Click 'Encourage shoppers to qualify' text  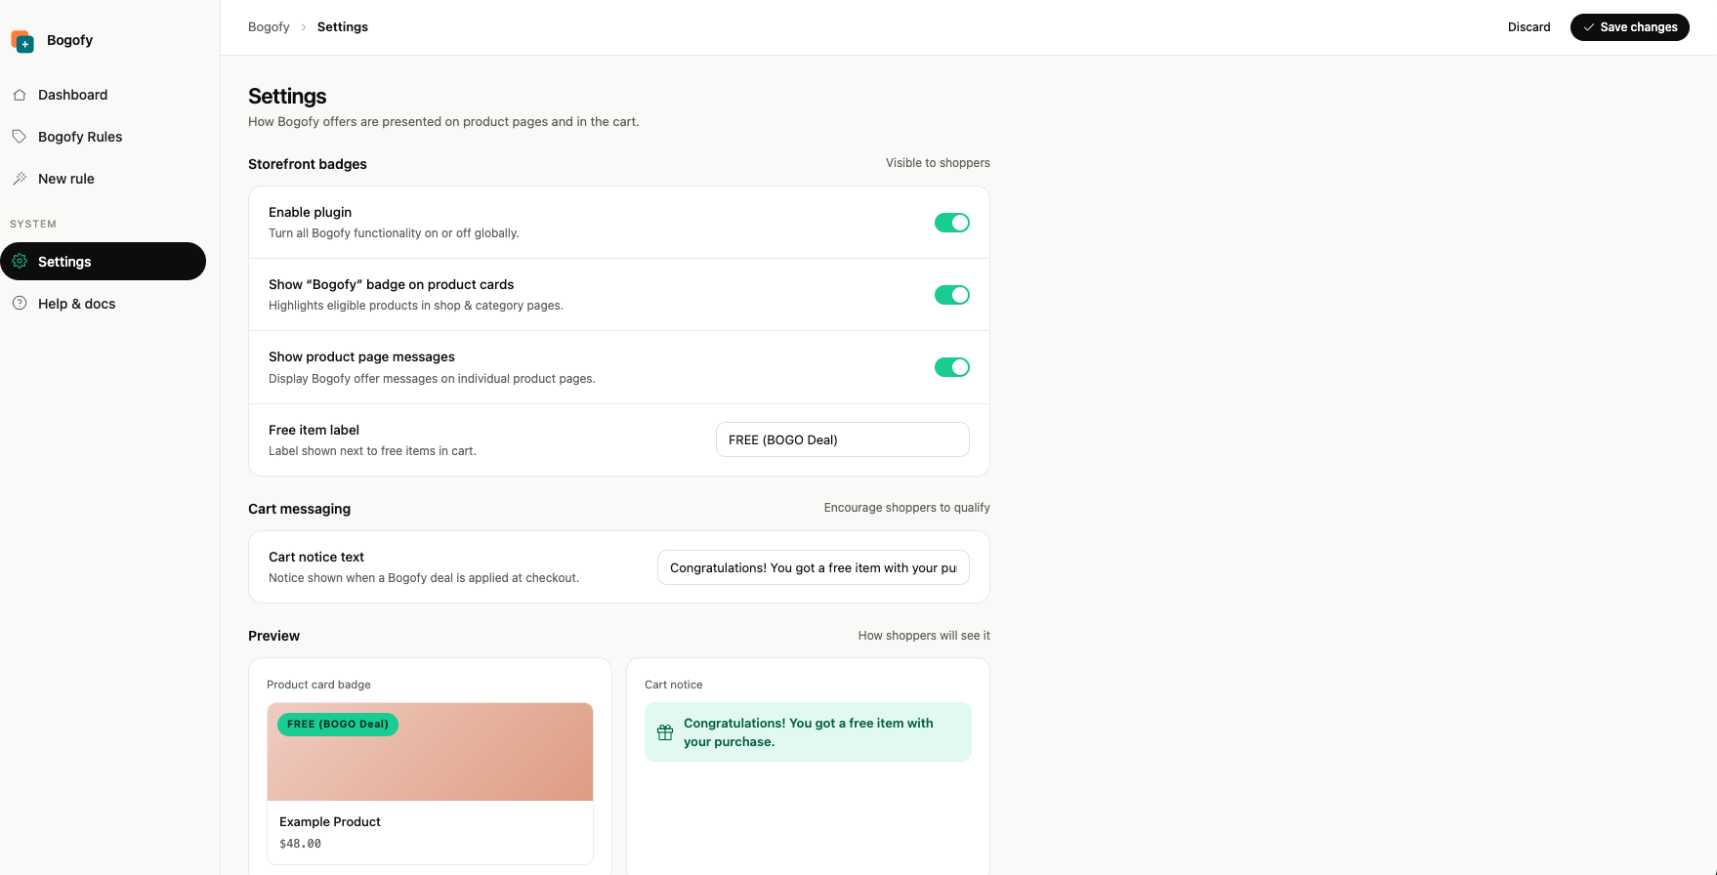pos(907,508)
